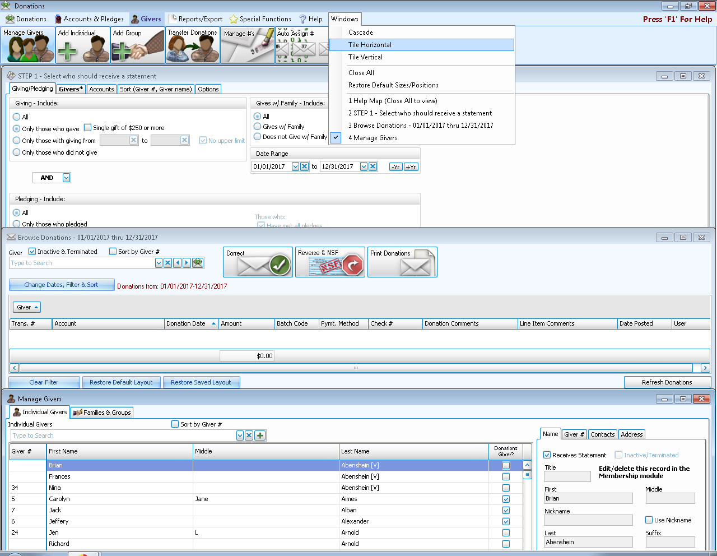Click the Print Donations icon
The image size is (717, 556).
402,262
